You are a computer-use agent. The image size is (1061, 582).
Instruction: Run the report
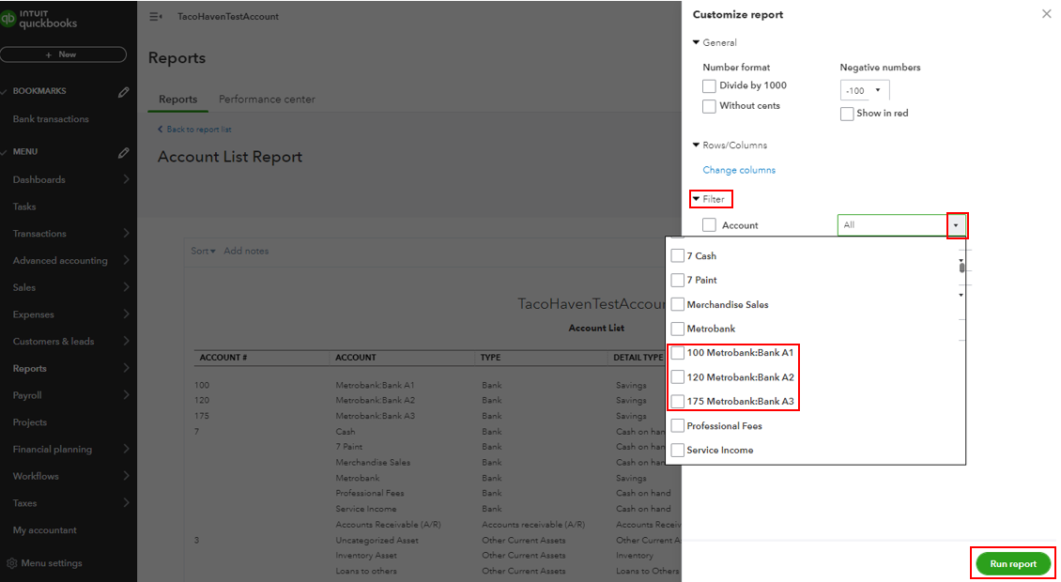[1013, 564]
